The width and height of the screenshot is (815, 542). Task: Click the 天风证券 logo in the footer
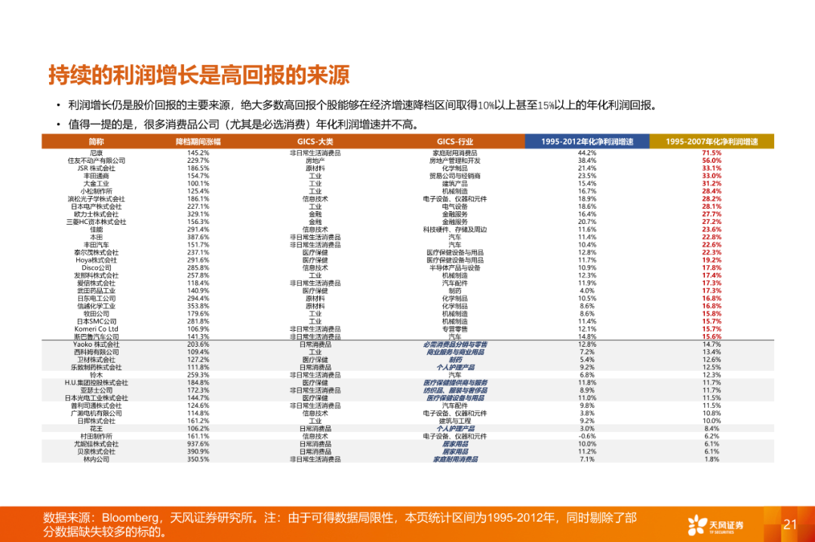coord(715,525)
